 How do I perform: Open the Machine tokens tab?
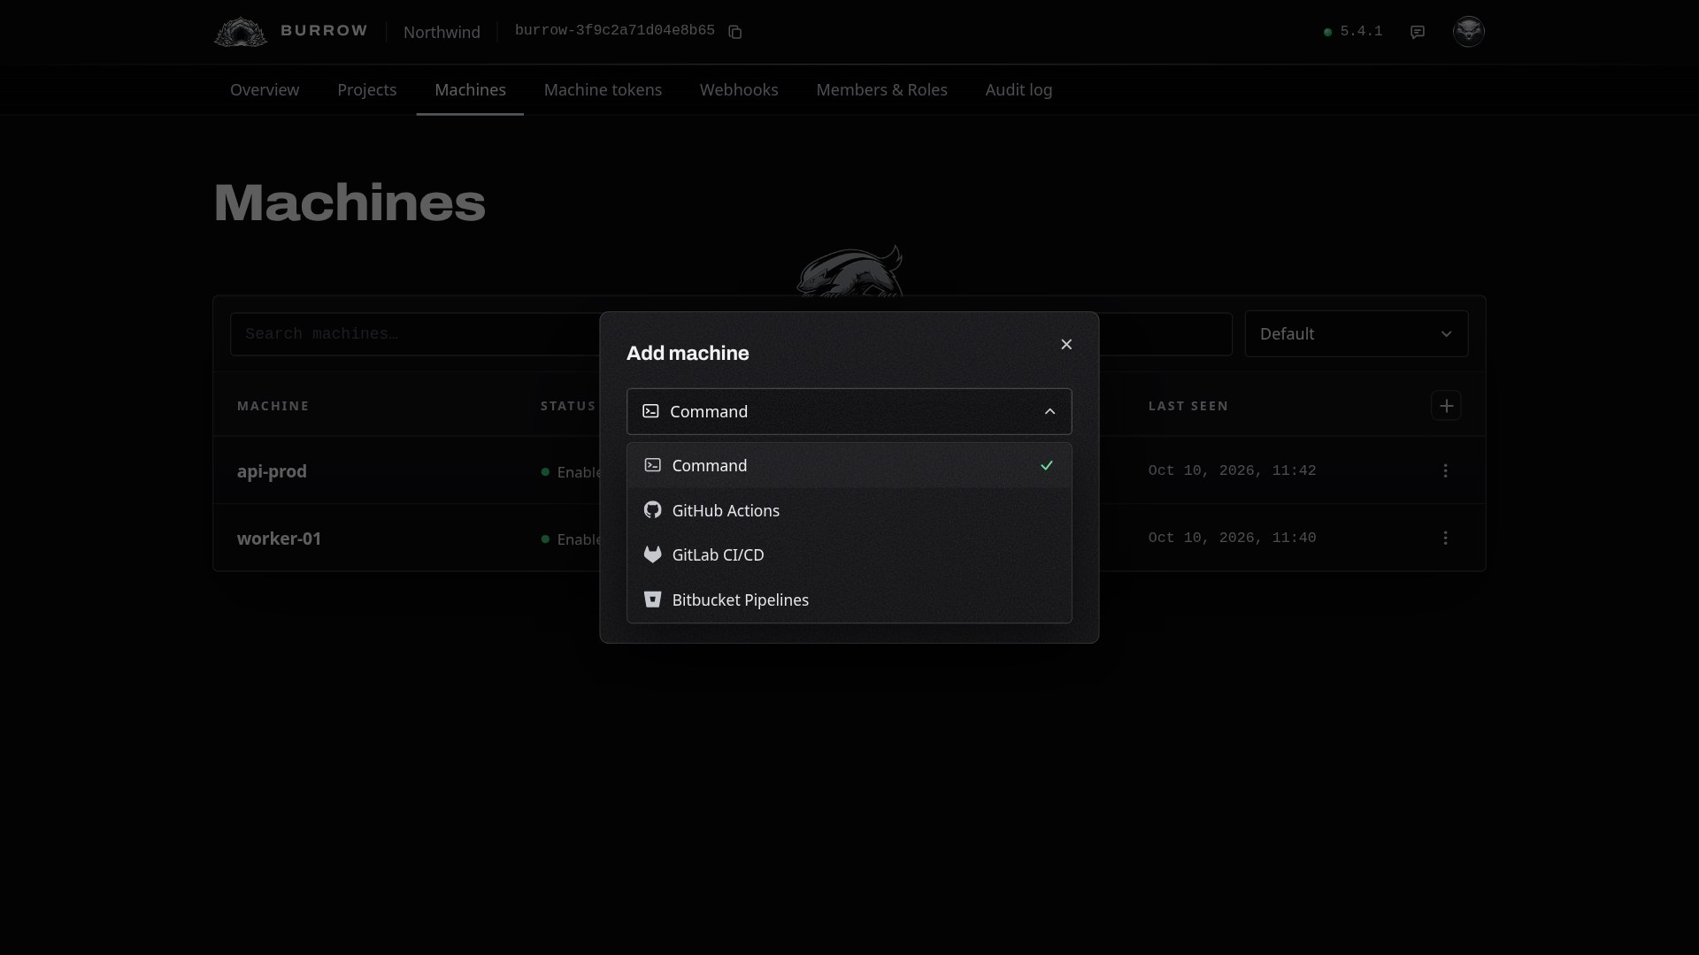(x=603, y=89)
